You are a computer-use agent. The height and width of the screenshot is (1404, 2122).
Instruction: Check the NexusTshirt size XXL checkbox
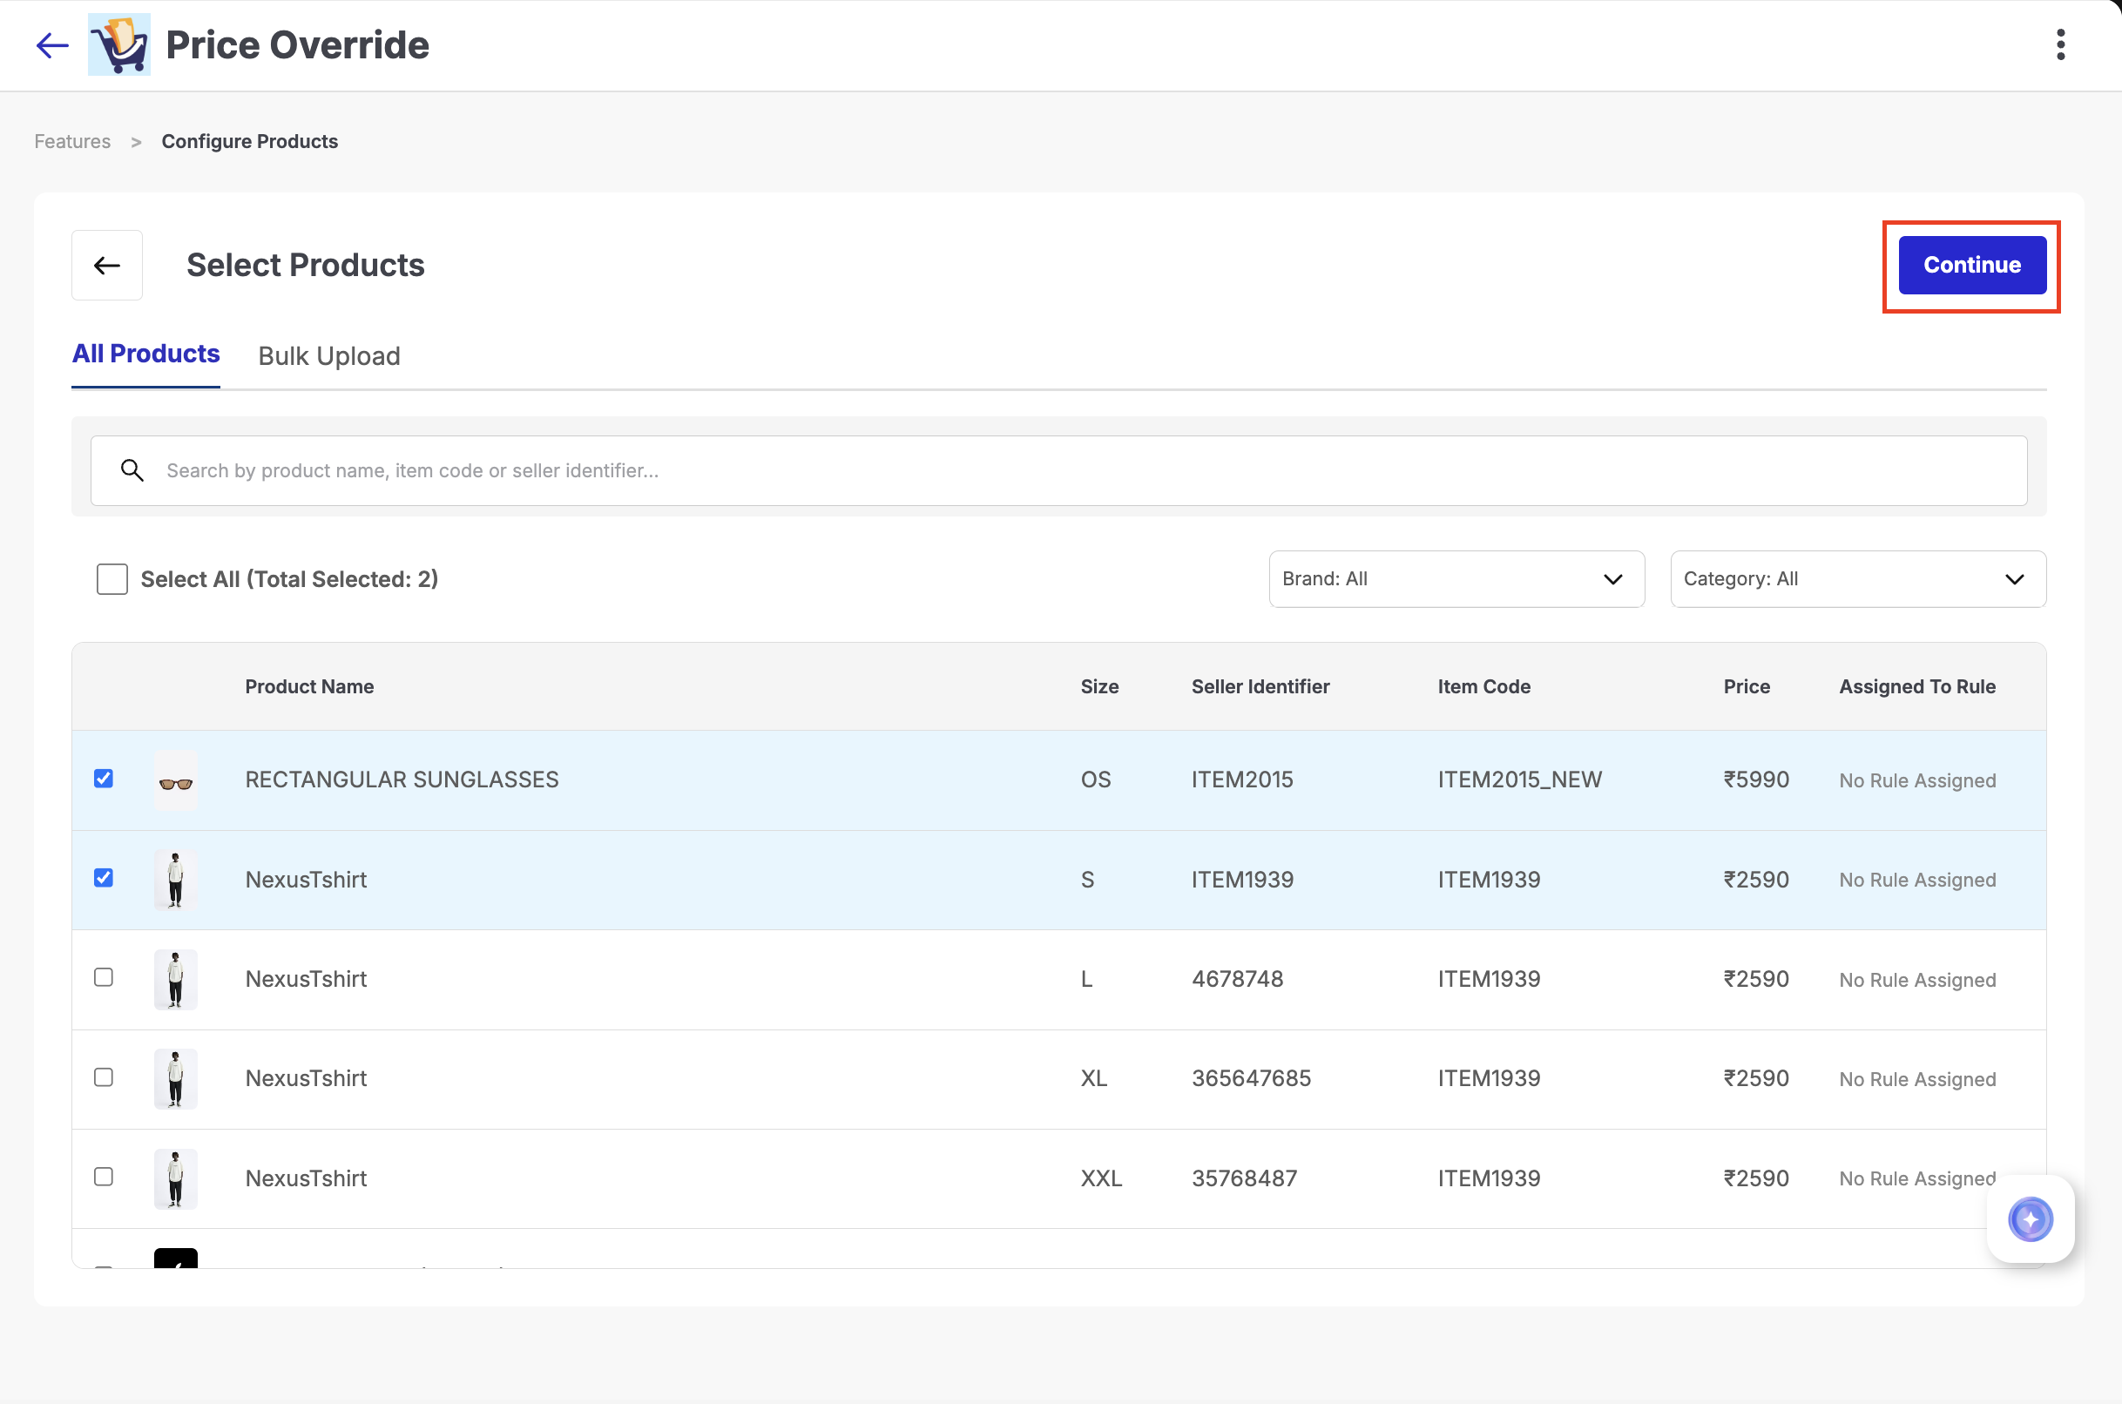click(104, 1177)
